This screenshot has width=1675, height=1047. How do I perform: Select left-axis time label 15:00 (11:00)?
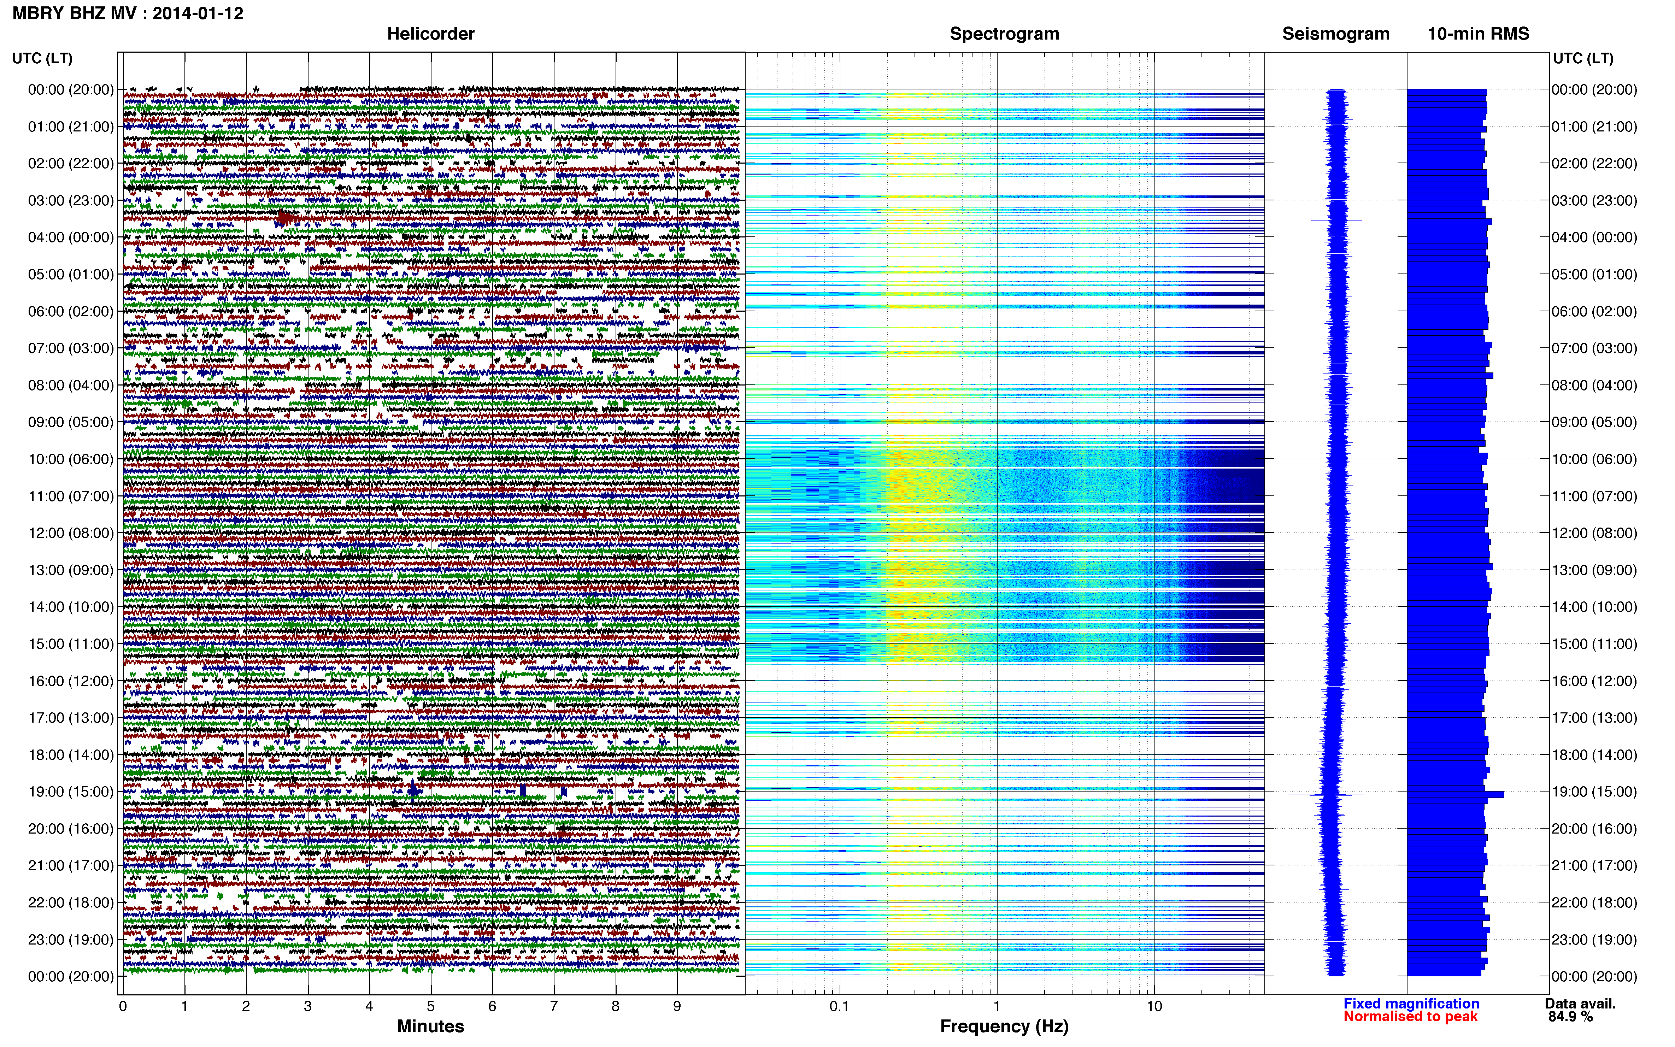click(x=71, y=644)
